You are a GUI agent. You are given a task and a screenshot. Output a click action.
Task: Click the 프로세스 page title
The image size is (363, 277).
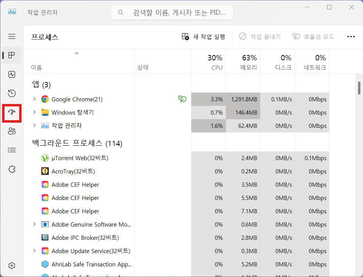[45, 37]
